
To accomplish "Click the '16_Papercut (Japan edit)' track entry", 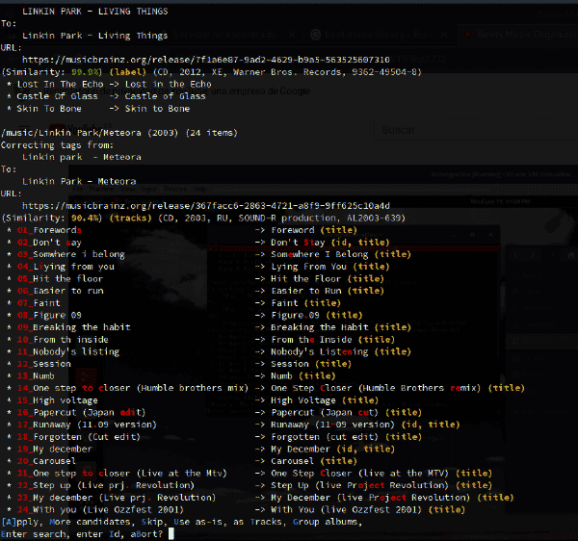I will 82,412.
